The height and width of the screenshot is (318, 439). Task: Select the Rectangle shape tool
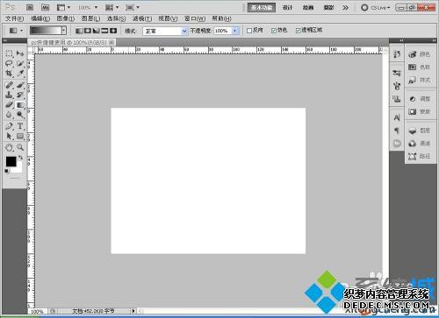coord(20,136)
